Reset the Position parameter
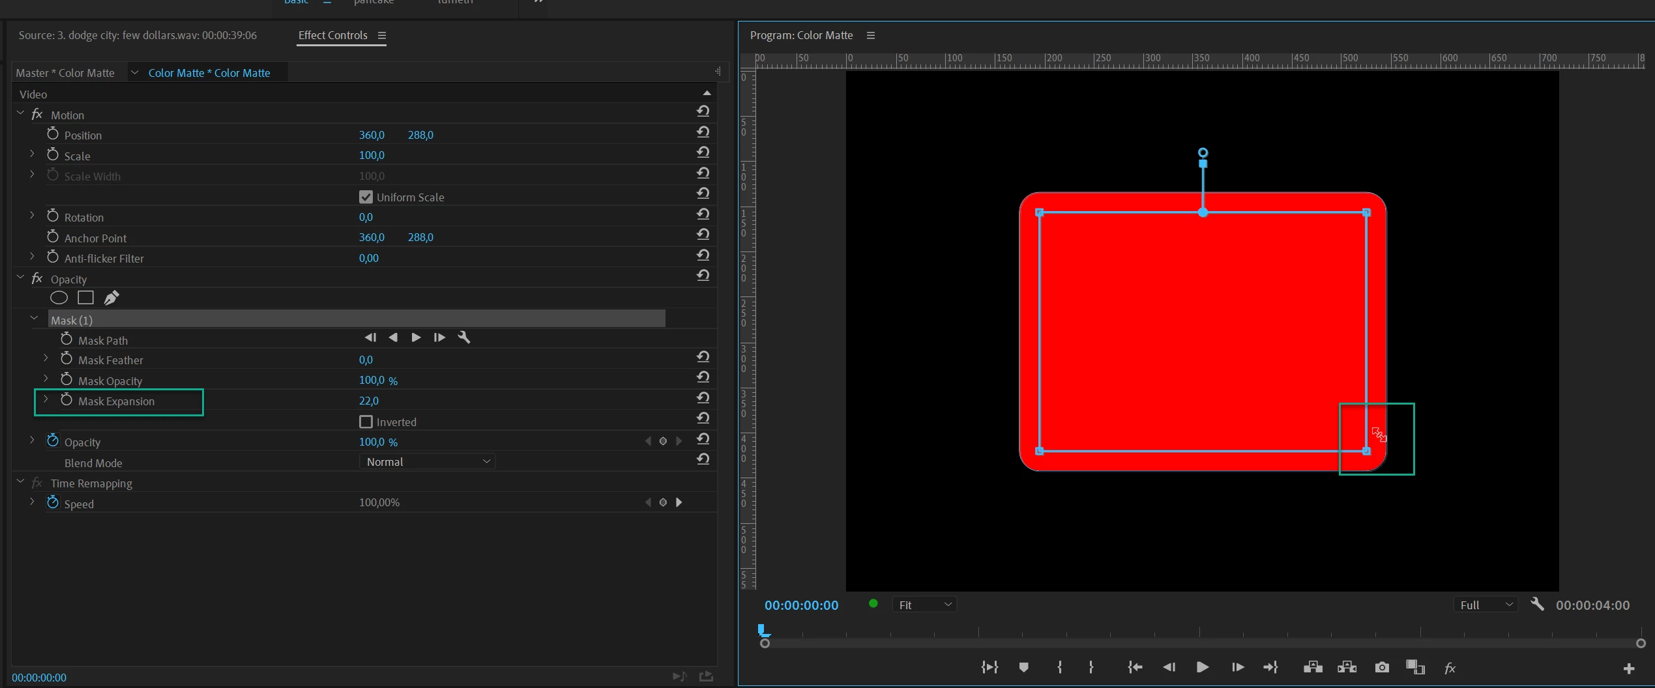The height and width of the screenshot is (688, 1655). coord(703,132)
